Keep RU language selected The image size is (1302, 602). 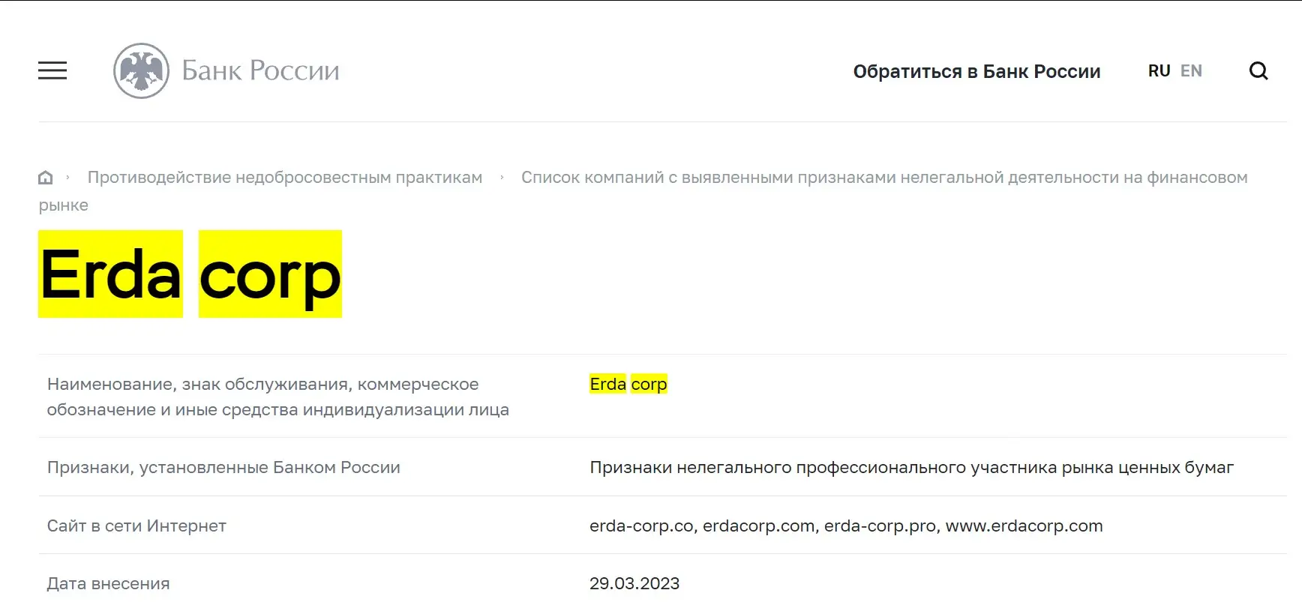pos(1159,70)
